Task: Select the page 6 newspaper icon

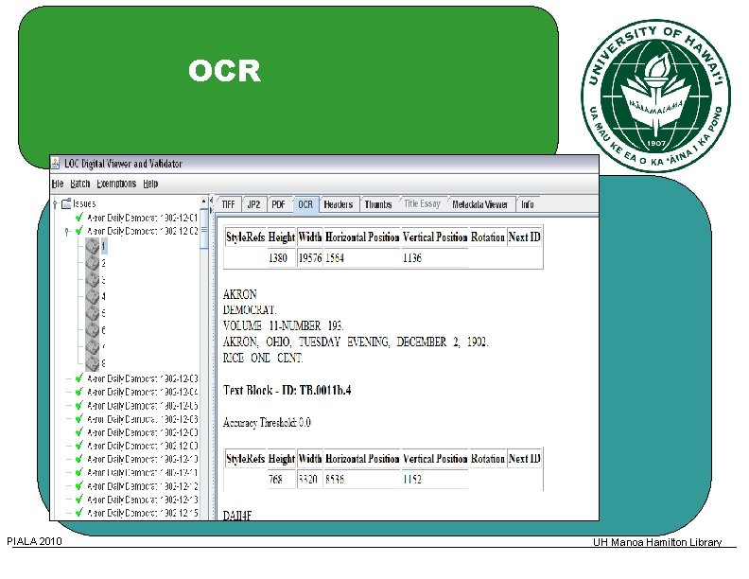Action: click(x=92, y=329)
